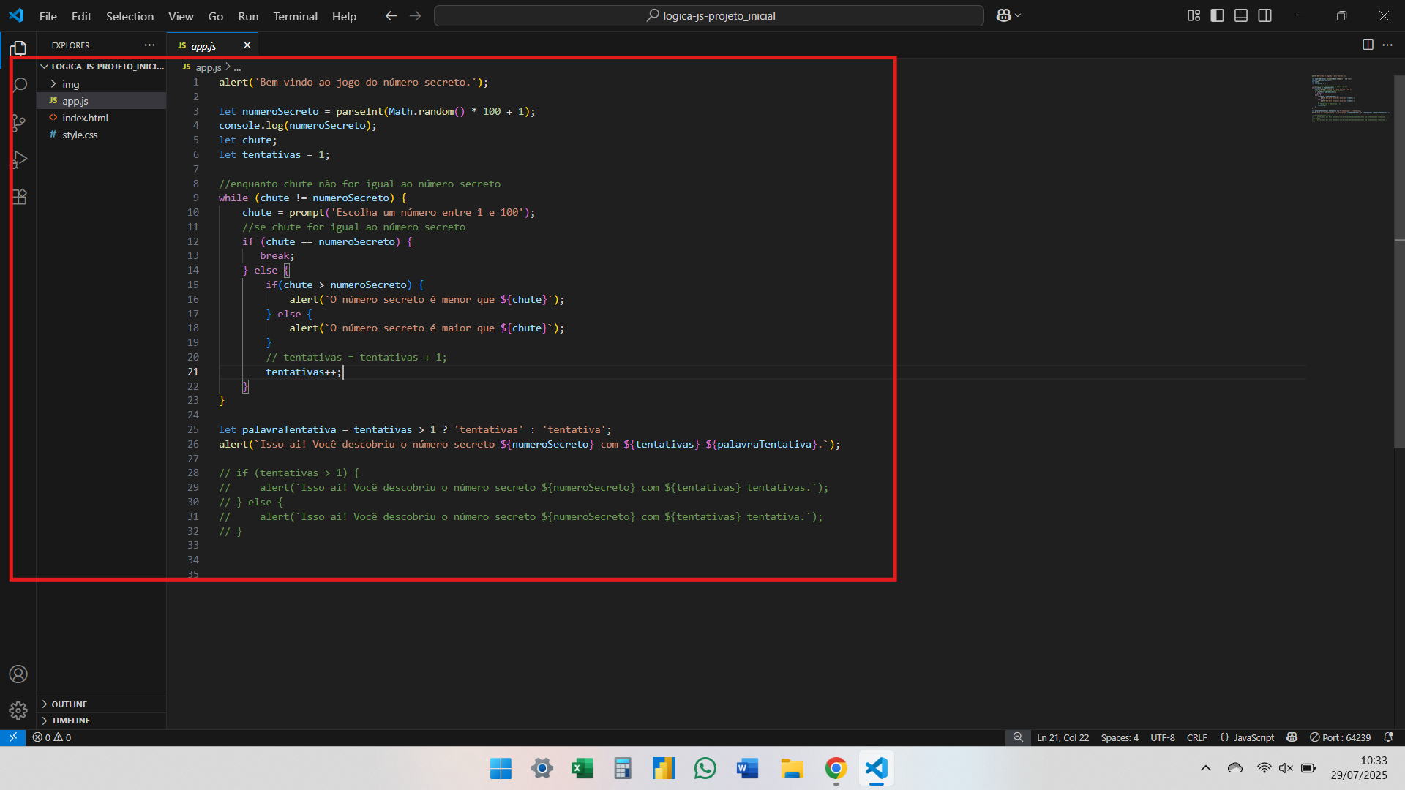Open the Search view in activity bar
This screenshot has height=790, width=1405.
click(x=20, y=86)
